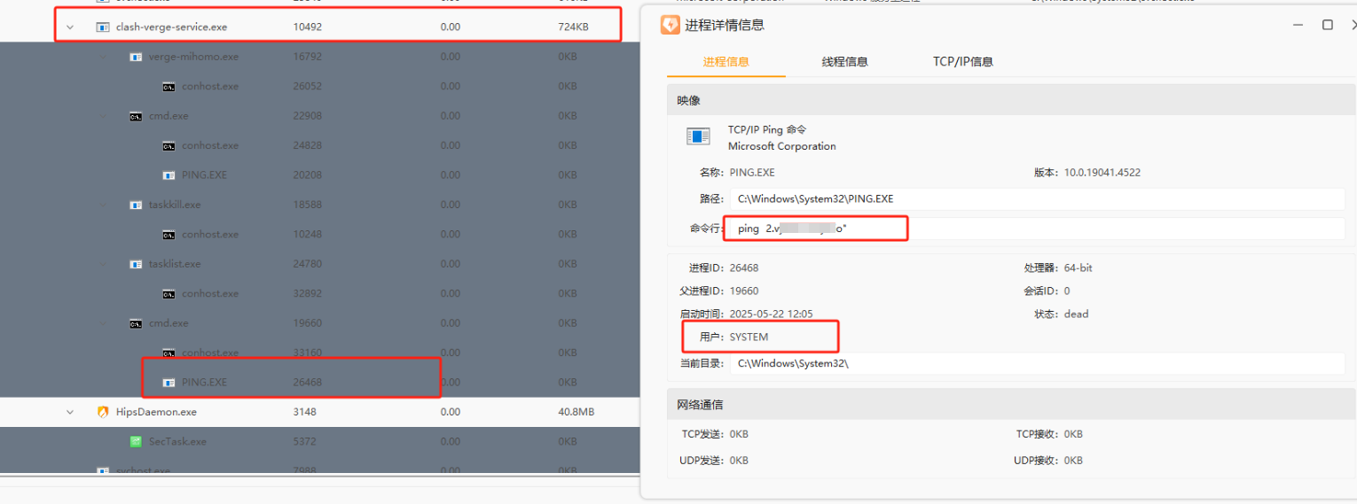Click the 网络通信 section header
The width and height of the screenshot is (1357, 504).
tap(1012, 405)
